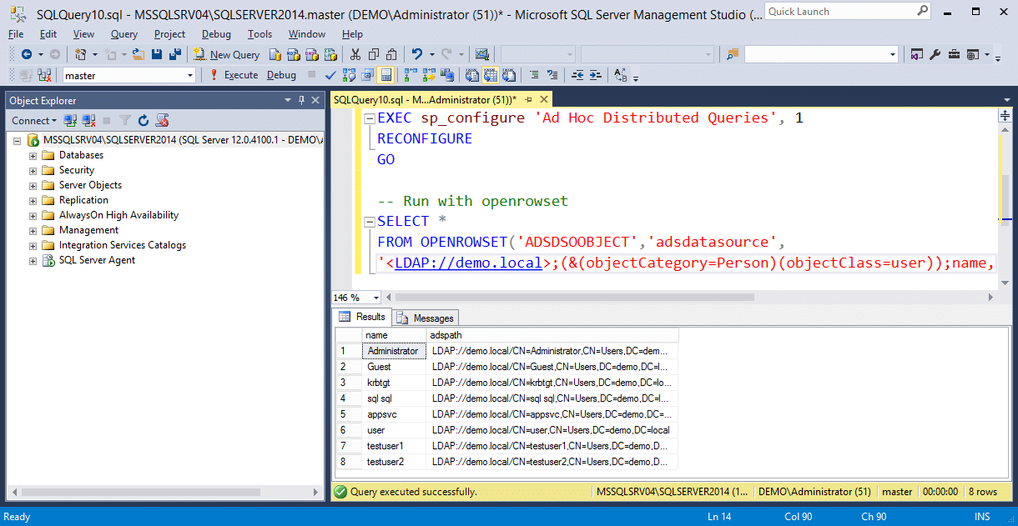Click the LDAP://demo.local link in query
Image resolution: width=1018 pixels, height=526 pixels.
click(x=468, y=263)
